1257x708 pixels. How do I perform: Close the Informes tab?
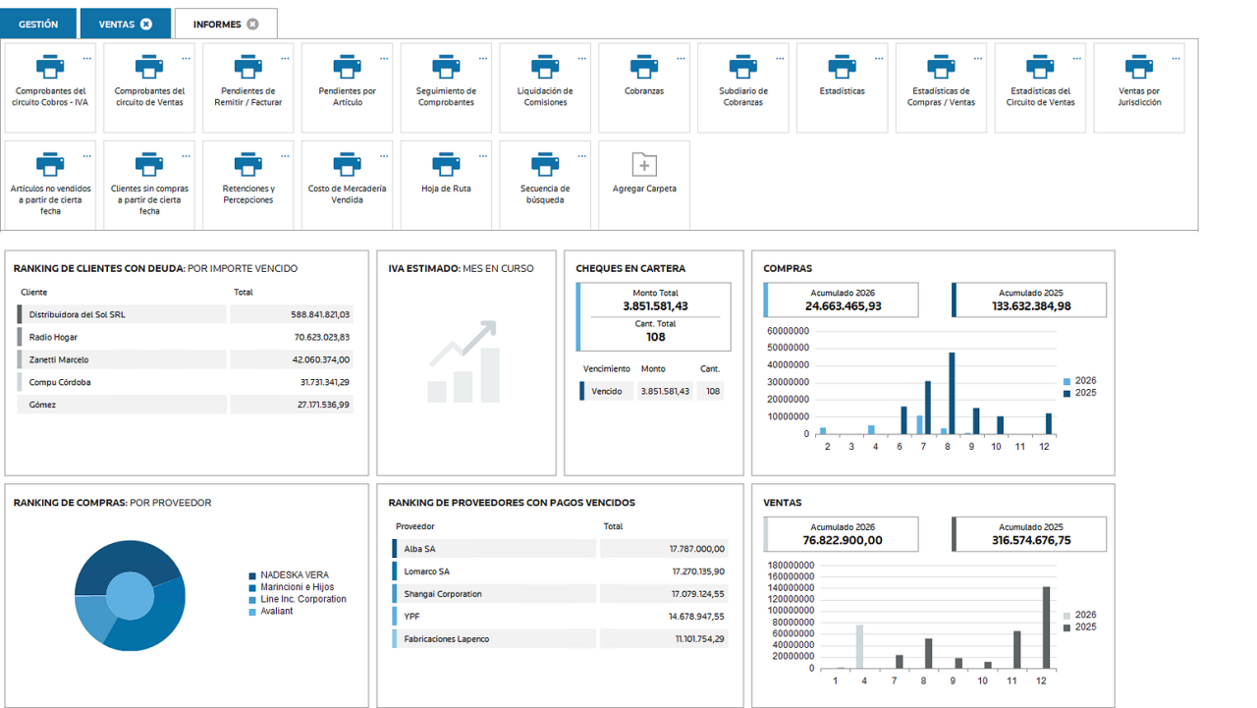[252, 24]
